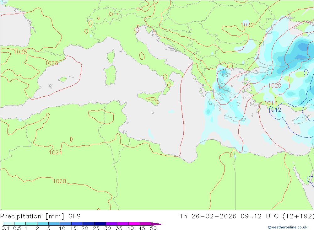Click the '15' legend scale value

coord(73,228)
